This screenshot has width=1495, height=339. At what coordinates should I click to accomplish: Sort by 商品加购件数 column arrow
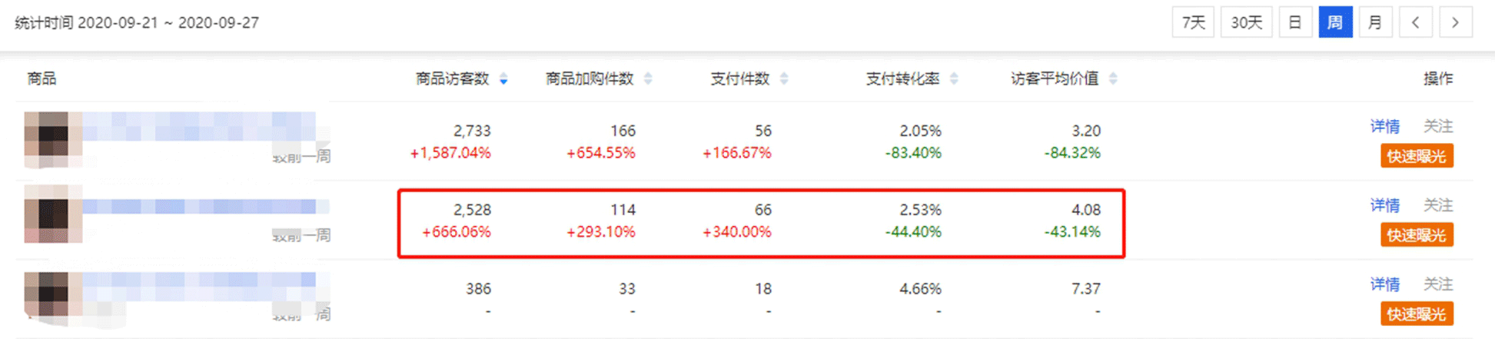point(648,79)
